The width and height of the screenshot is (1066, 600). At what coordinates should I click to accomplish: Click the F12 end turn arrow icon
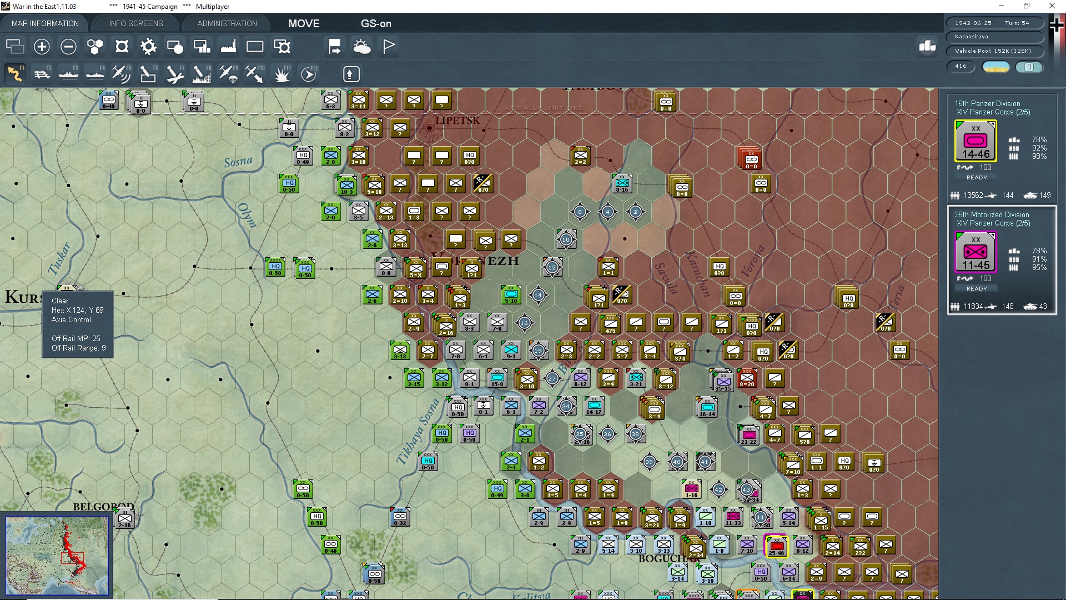[x=309, y=74]
